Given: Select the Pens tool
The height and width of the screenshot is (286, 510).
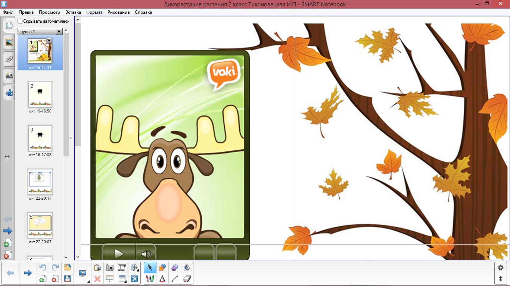Looking at the screenshot, I should 150,279.
